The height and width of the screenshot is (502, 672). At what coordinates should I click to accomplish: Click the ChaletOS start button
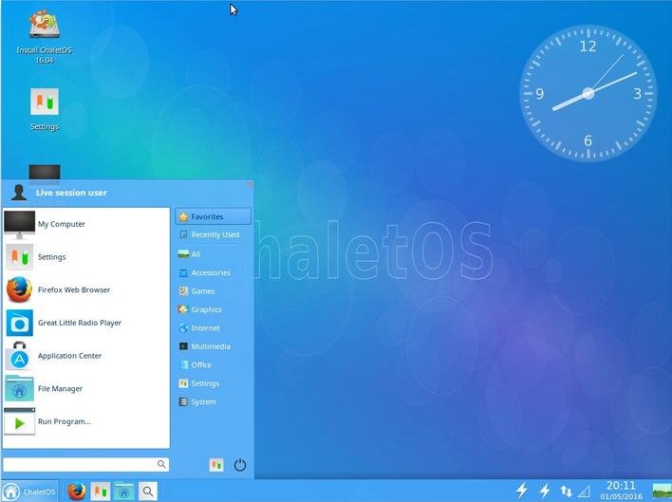pyautogui.click(x=29, y=492)
